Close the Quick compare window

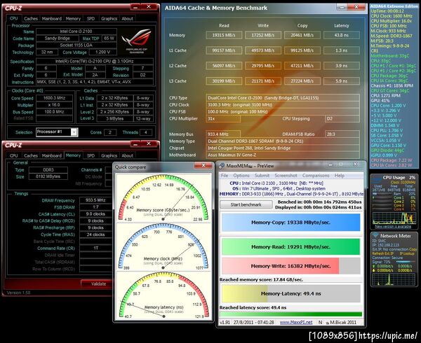coord(203,166)
